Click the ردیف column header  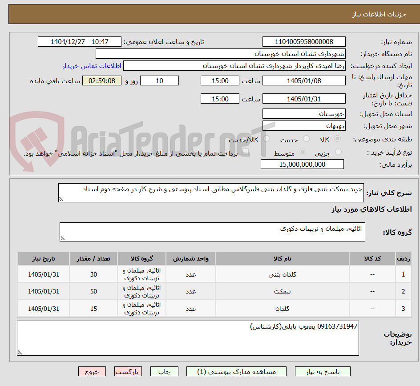click(403, 258)
